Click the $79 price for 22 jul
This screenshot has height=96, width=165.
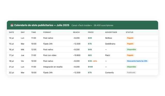[90, 73]
